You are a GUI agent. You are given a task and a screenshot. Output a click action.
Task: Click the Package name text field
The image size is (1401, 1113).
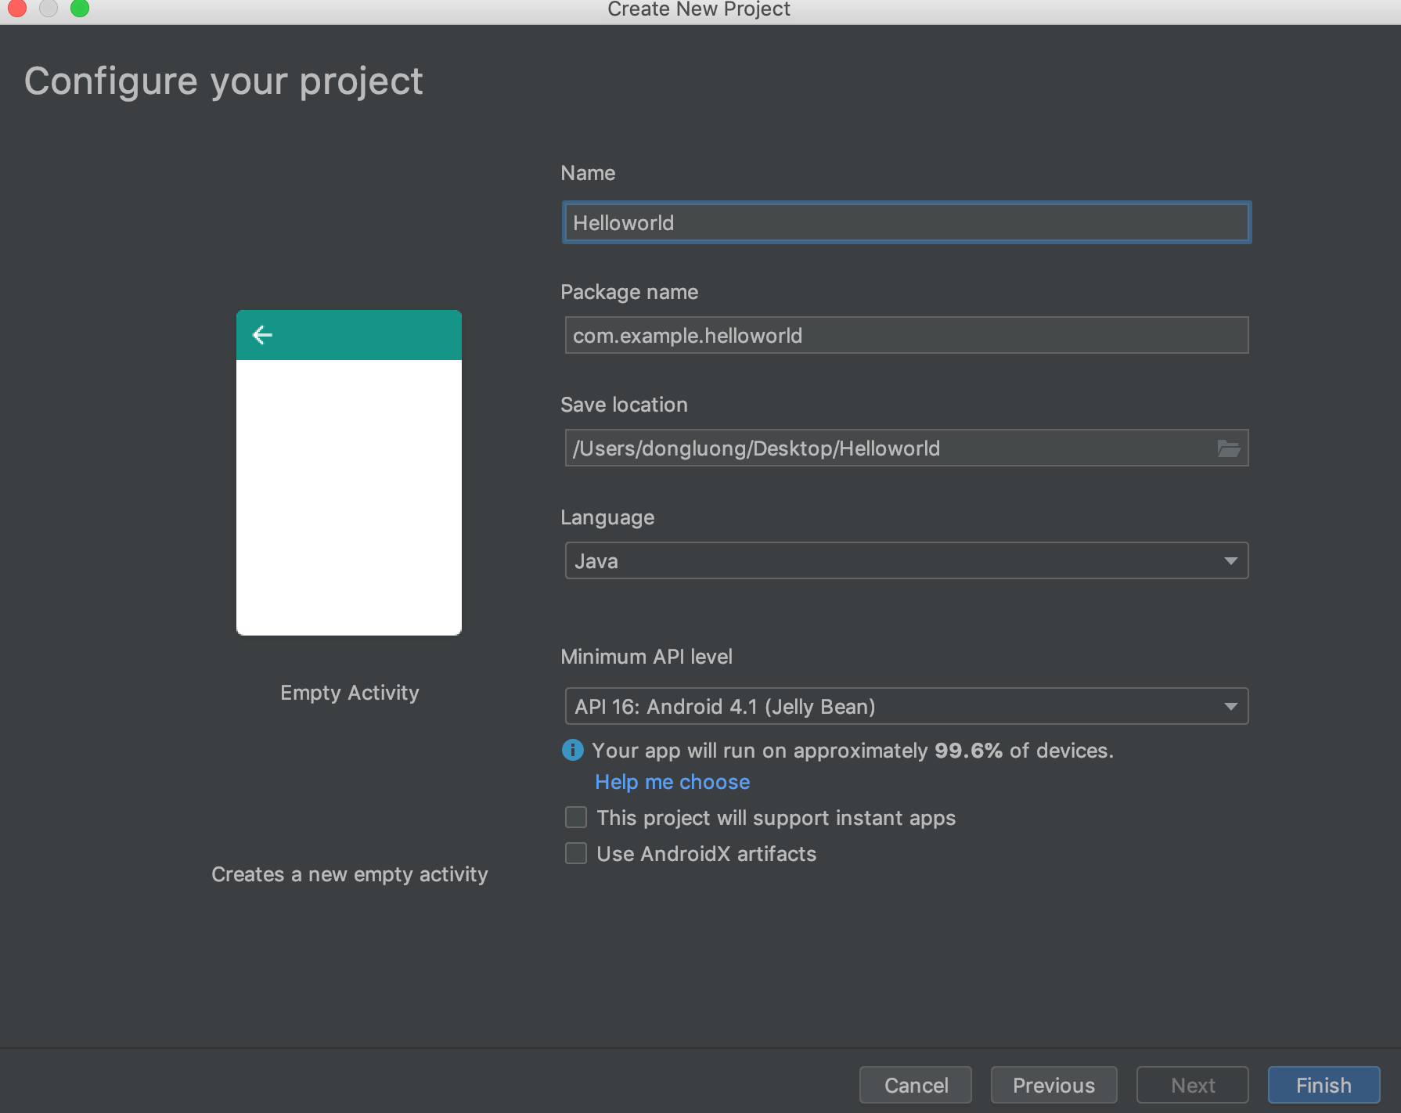tap(906, 336)
